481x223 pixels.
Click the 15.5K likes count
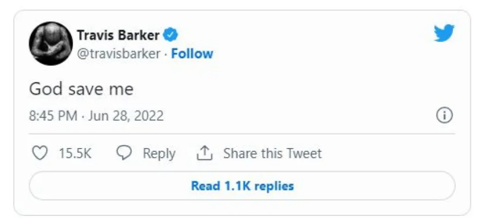[x=75, y=154]
